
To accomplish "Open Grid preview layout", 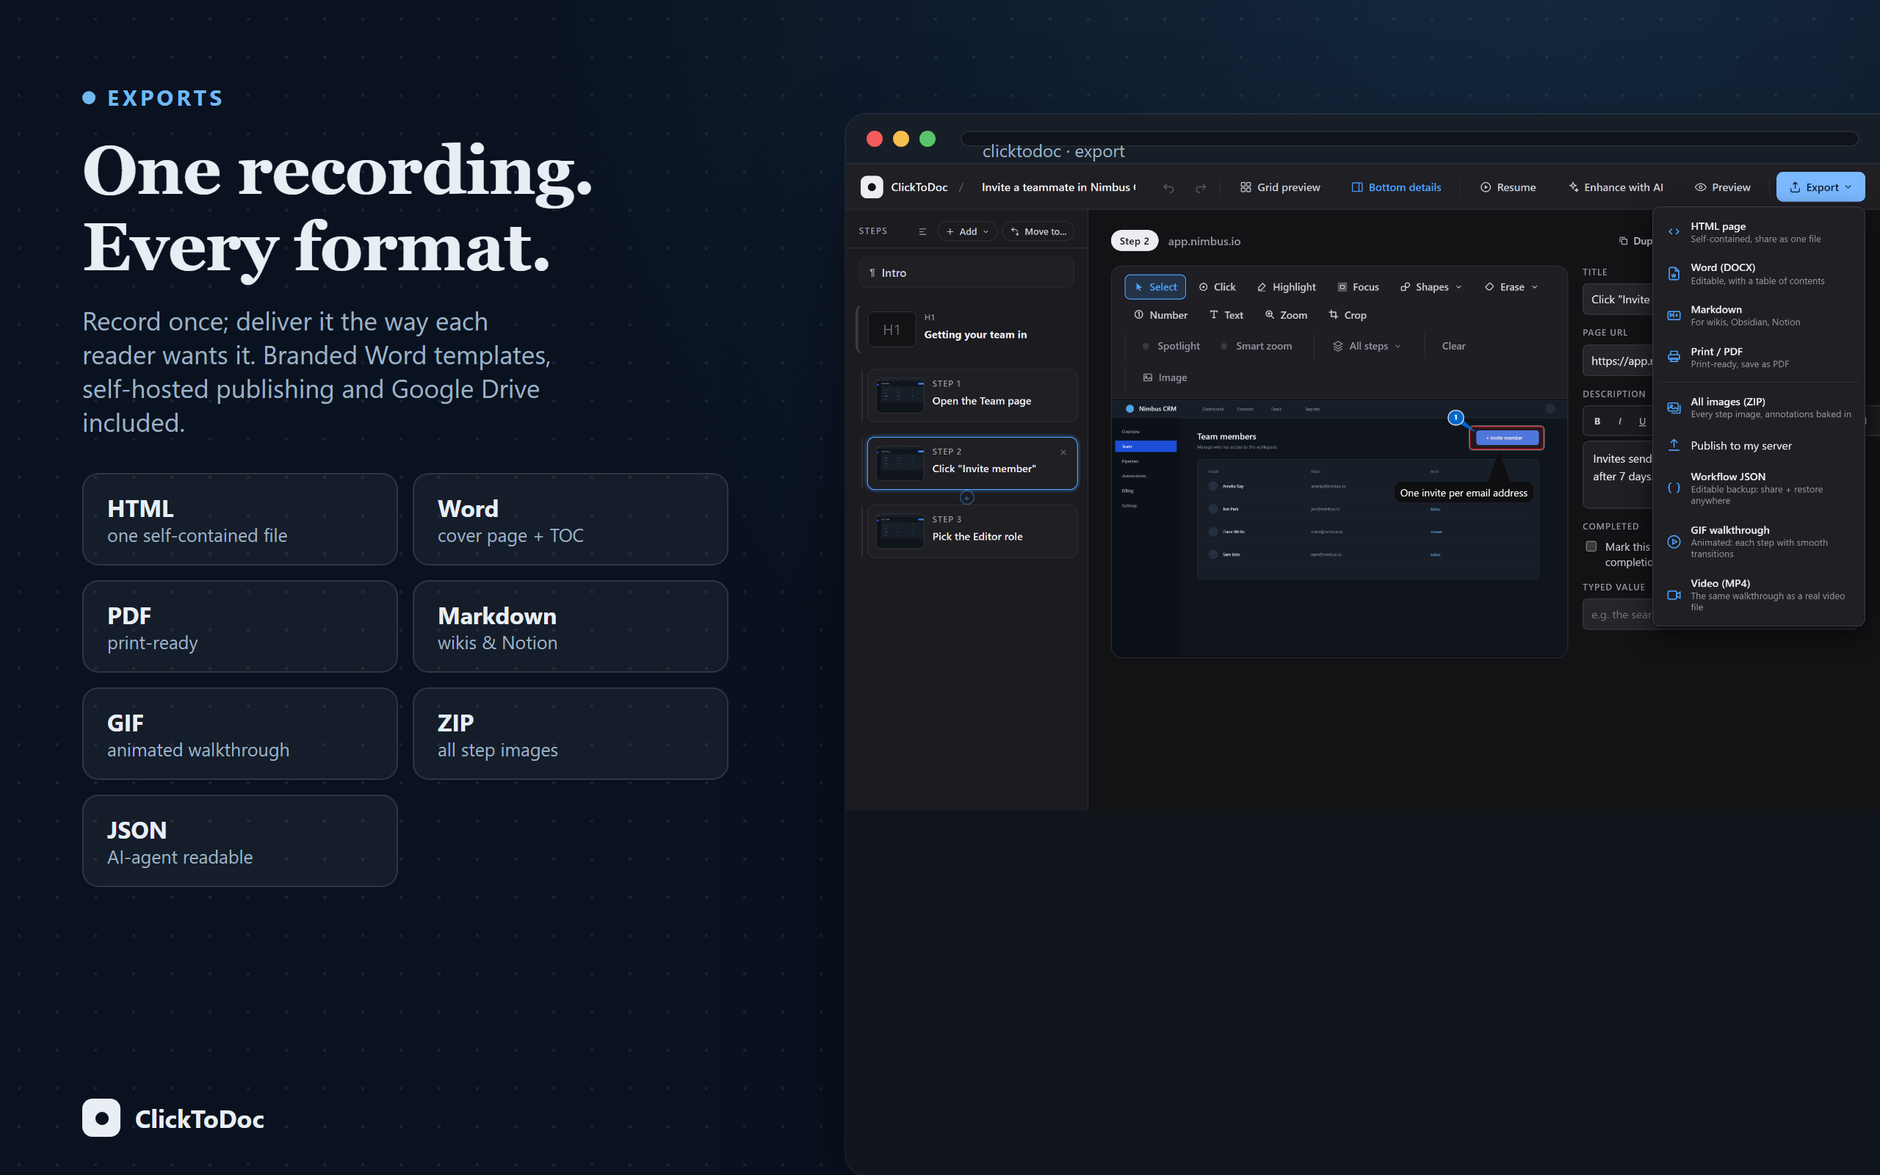I will pyautogui.click(x=1279, y=187).
